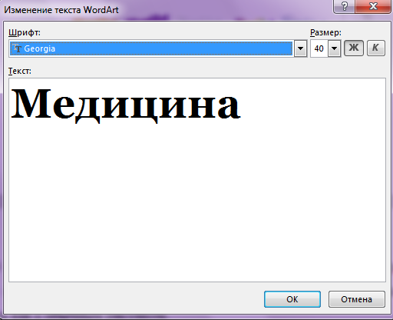This screenshot has height=320, width=393.
Task: Click the TrueType icon beside Georgia
Action: click(x=17, y=48)
